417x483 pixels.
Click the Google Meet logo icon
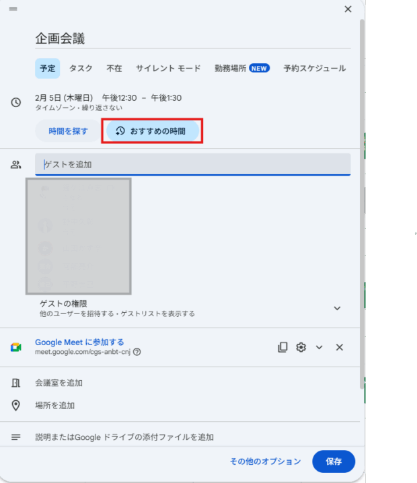click(x=16, y=347)
